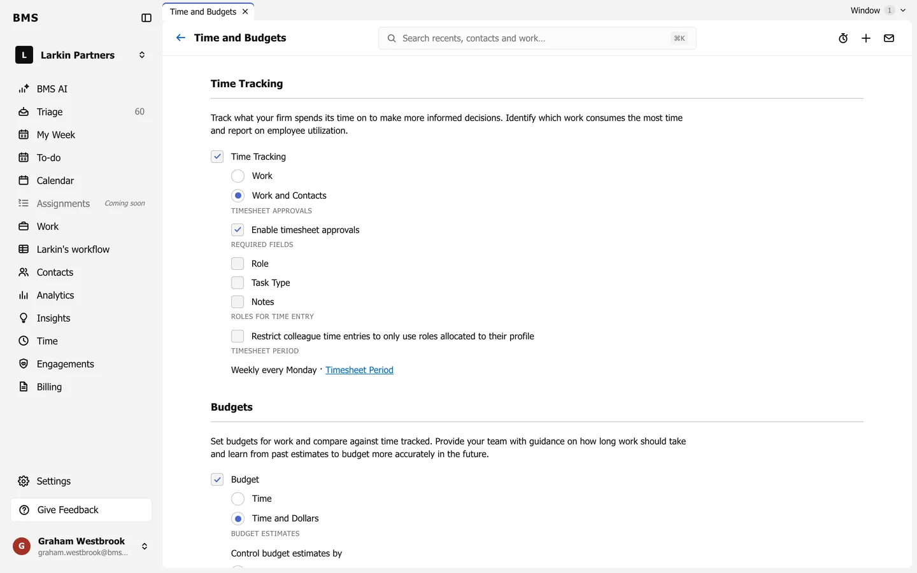Open the To-do list
Viewport: 917px width, 573px height.
pos(82,157)
